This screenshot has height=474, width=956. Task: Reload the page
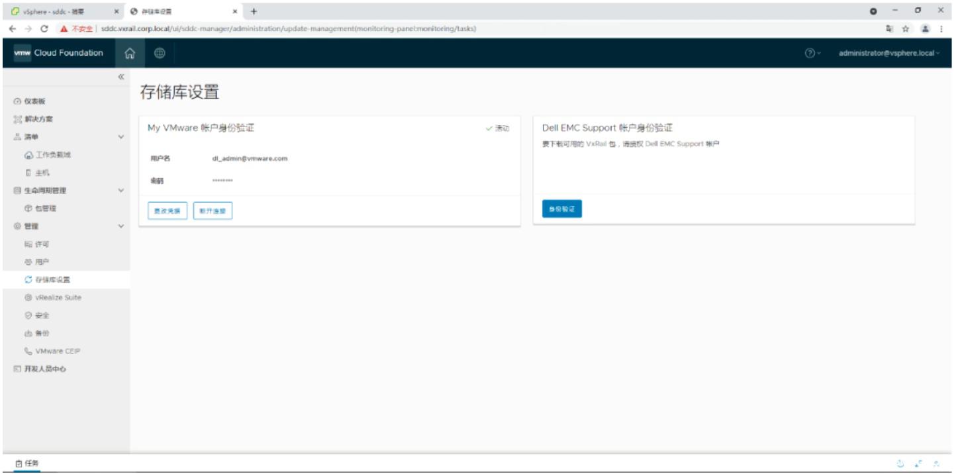44,28
